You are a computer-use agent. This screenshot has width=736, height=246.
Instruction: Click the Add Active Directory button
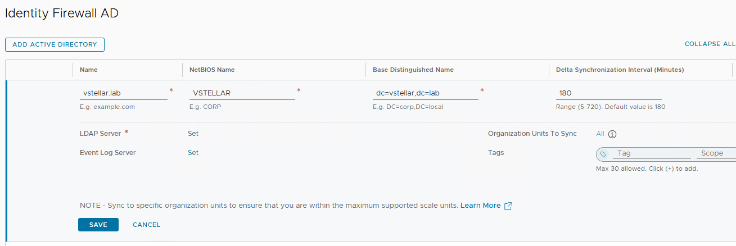(55, 44)
